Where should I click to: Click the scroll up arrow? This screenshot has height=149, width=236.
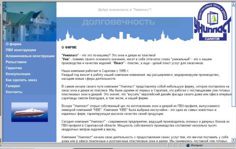(x=234, y=4)
